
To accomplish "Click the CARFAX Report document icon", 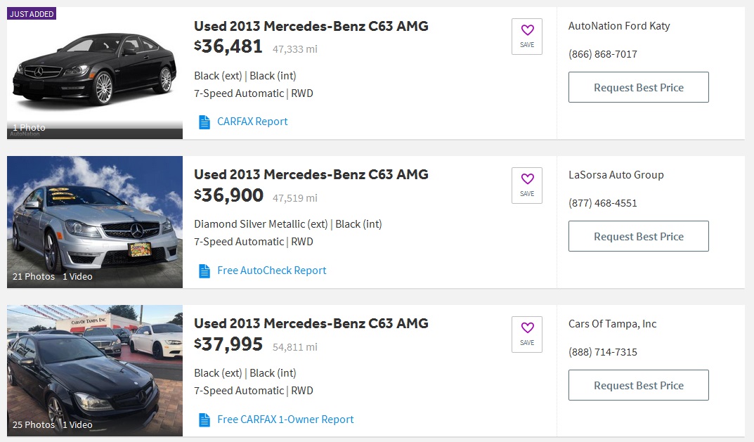I will pos(204,122).
